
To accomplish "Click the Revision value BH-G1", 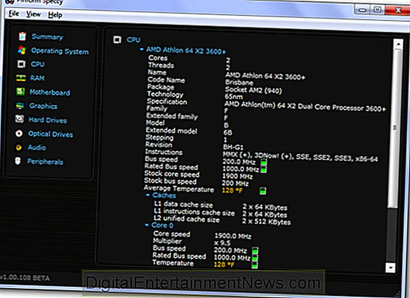I will pyautogui.click(x=233, y=147).
